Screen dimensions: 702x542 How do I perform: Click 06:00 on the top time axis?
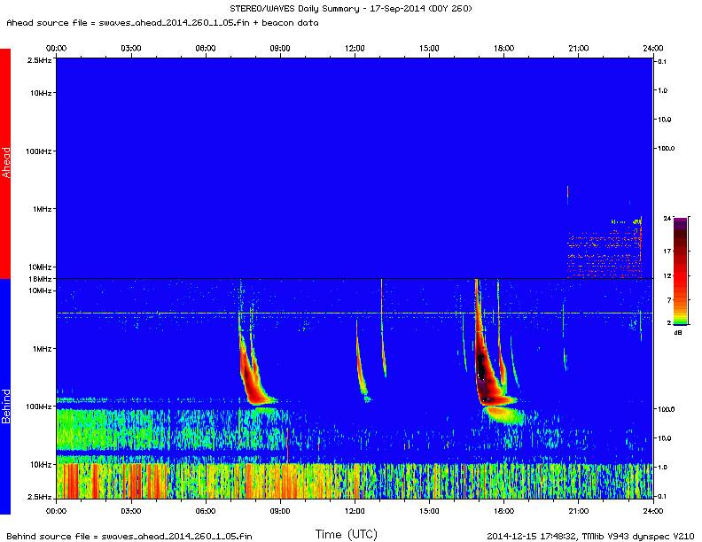206,49
